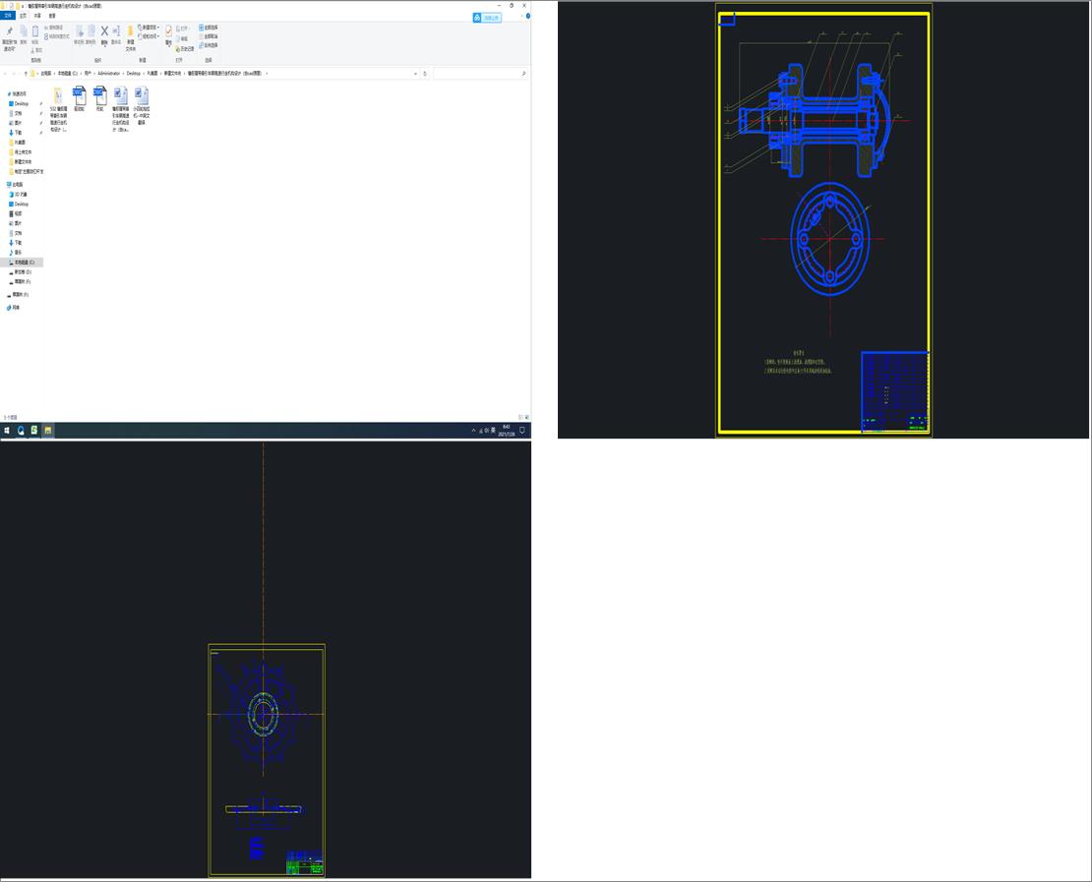This screenshot has width=1092, height=882.
Task: Select the first DWG drawing file
Action: pyautogui.click(x=80, y=99)
